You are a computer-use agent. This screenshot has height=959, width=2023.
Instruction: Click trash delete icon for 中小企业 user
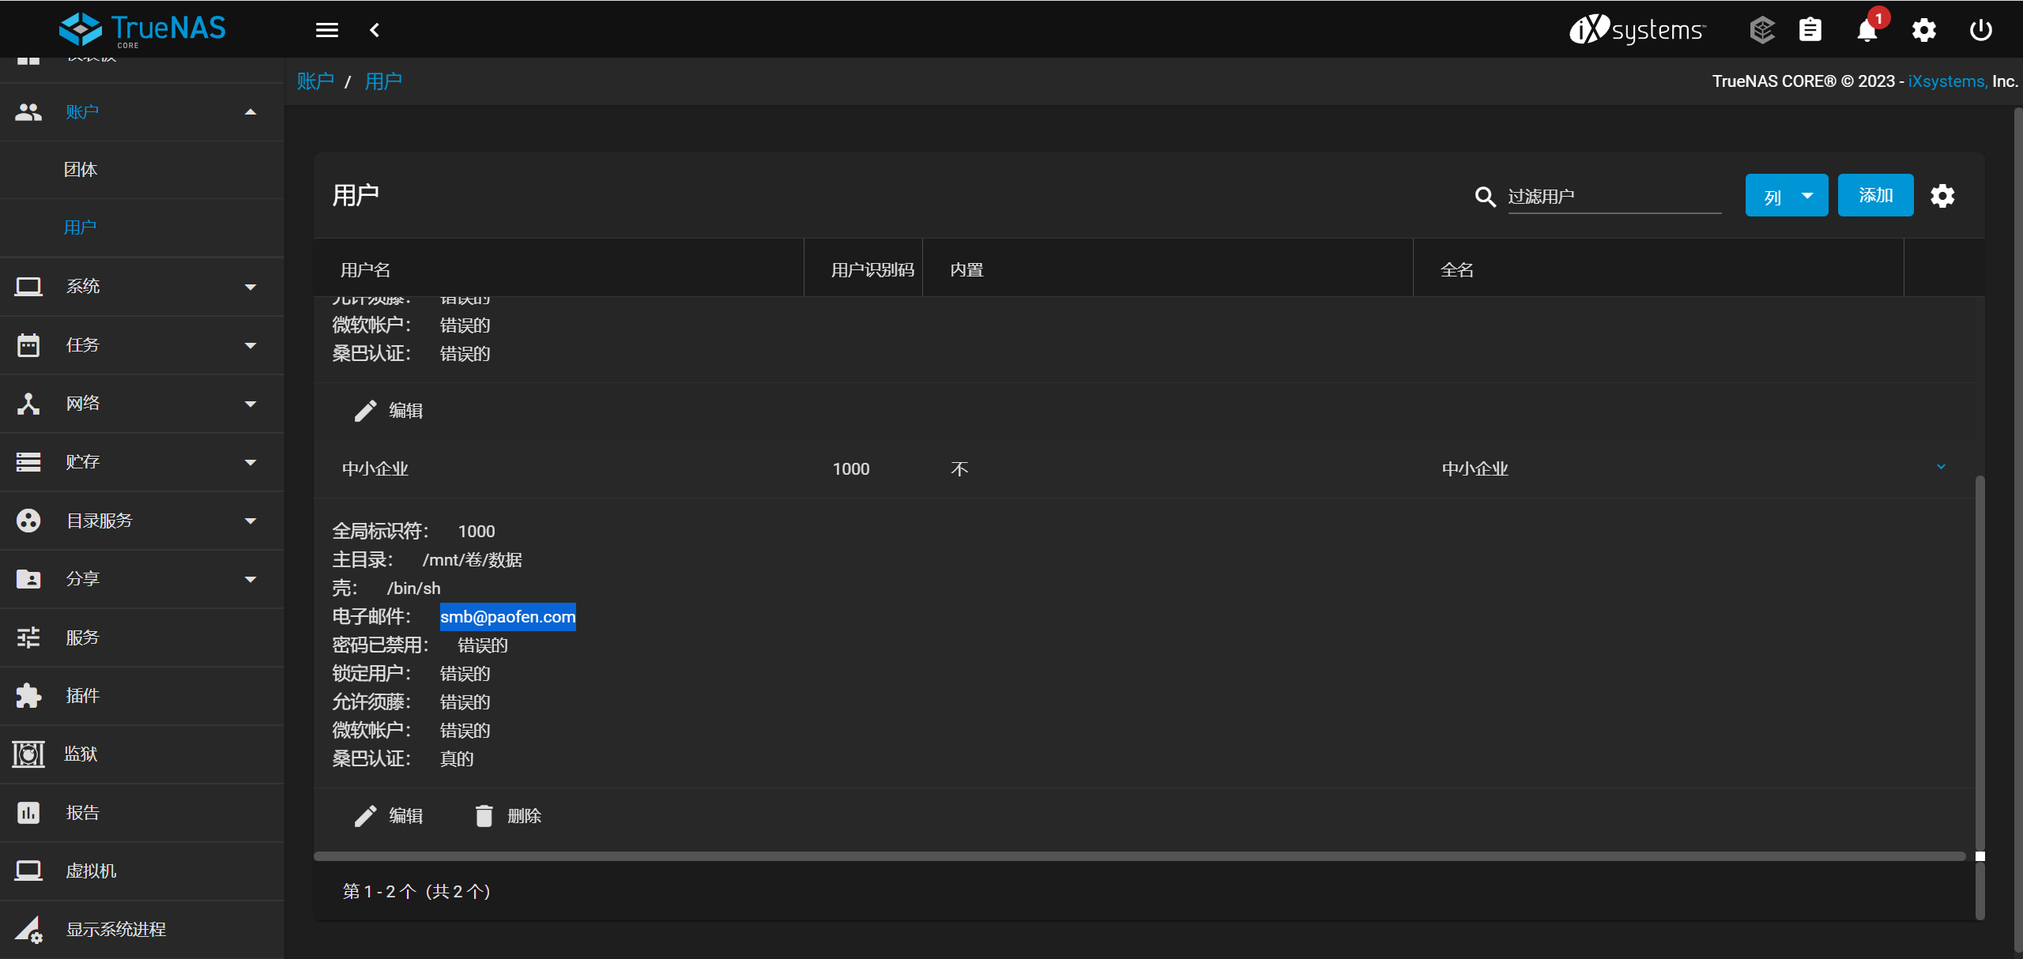484,815
